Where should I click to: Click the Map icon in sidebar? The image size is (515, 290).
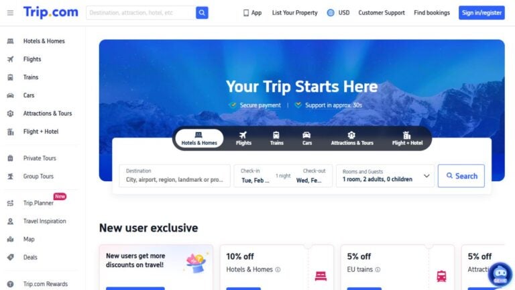click(10, 239)
